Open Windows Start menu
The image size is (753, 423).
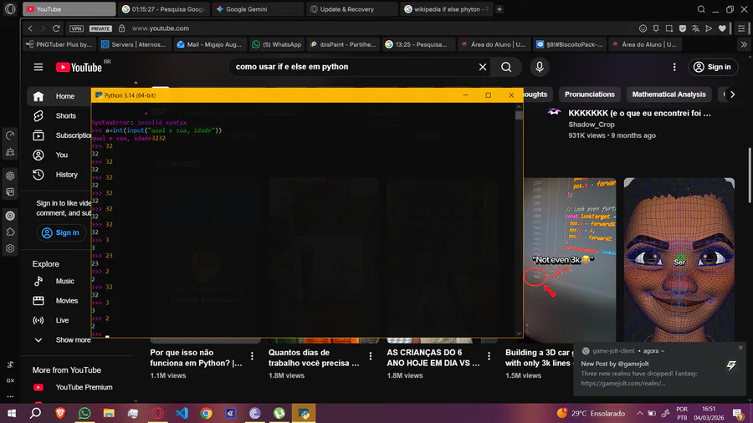click(12, 414)
